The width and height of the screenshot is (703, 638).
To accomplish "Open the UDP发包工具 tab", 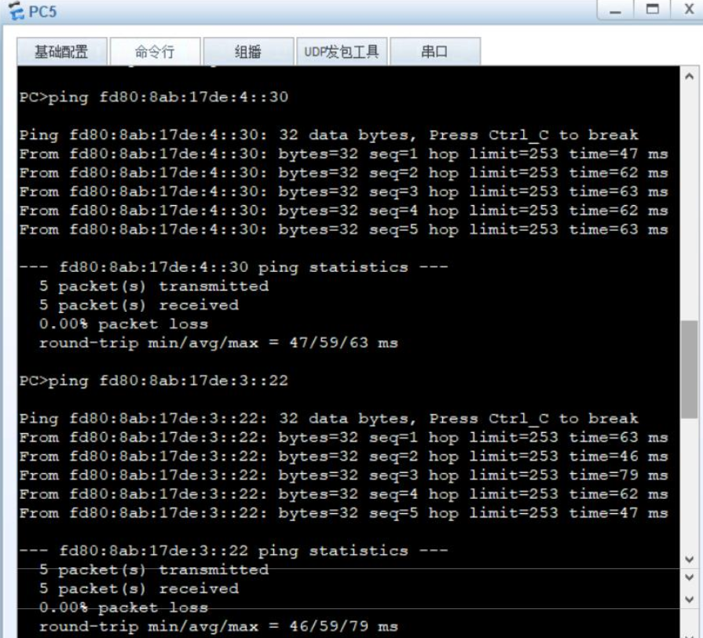I will 342,52.
